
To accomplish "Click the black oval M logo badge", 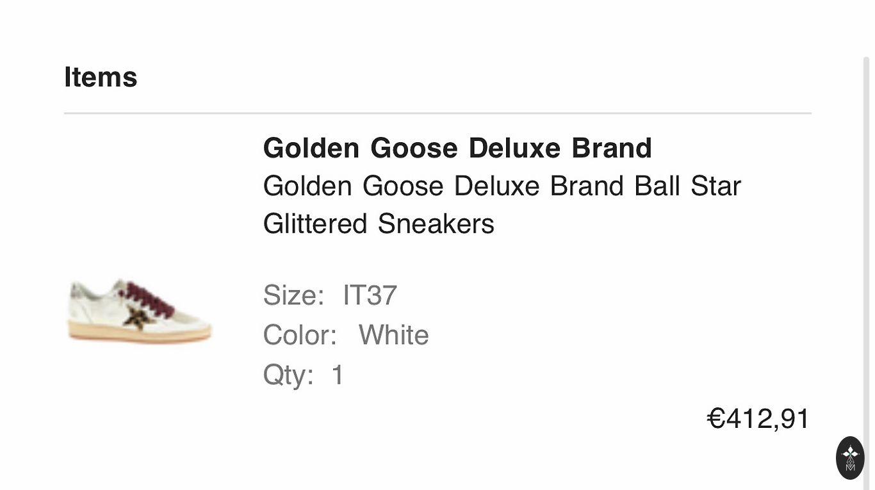I will coord(850,458).
